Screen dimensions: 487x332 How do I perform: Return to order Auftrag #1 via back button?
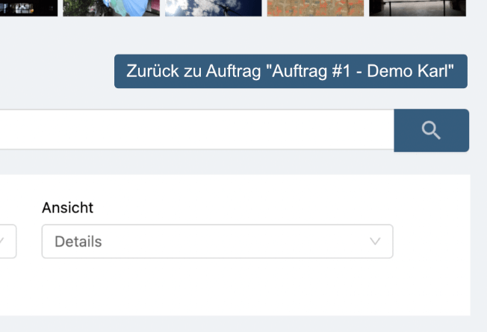291,71
